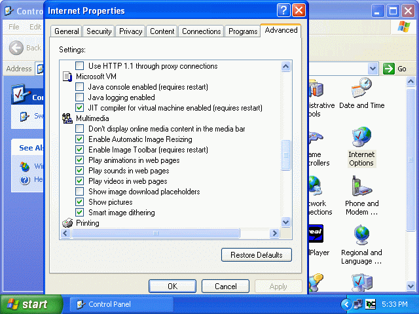
Task: Check Don't display online media content option
Action: (x=79, y=129)
